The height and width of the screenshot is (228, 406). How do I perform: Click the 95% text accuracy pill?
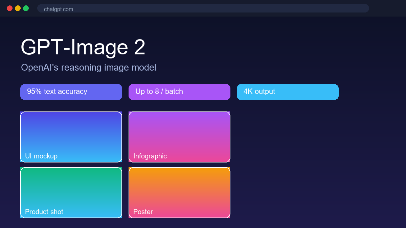71,92
